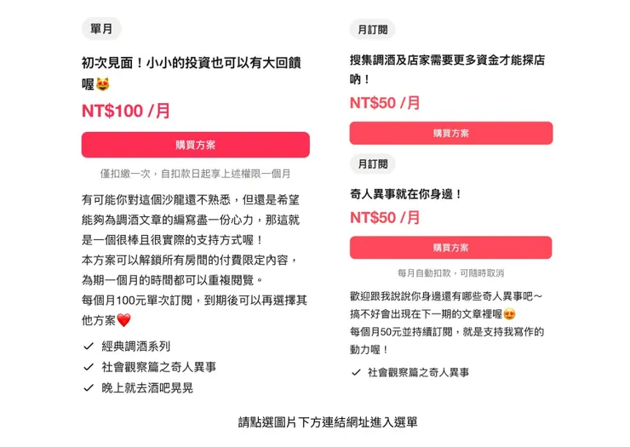Select the lower 月訂閱 tag above 奇人異事
Viewport: 630px width, 447px height.
(x=372, y=164)
